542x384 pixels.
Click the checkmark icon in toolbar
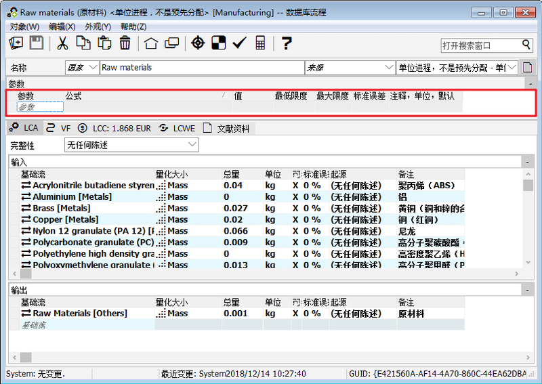239,43
